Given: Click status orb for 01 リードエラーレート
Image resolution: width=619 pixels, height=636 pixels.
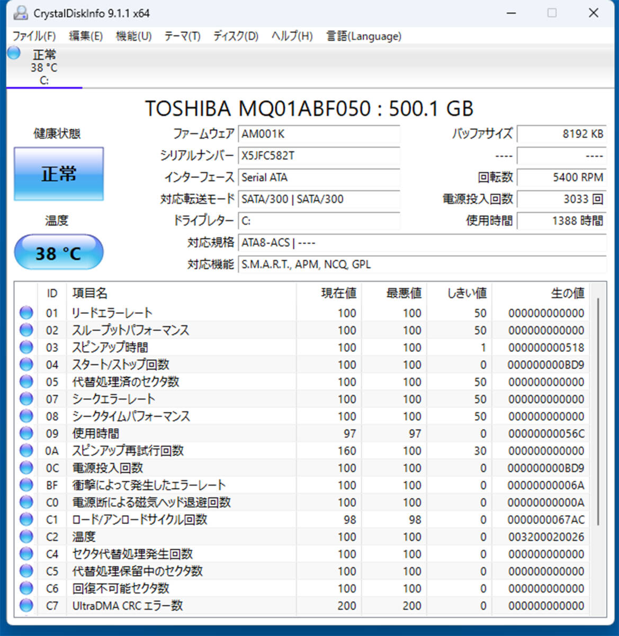Looking at the screenshot, I should tap(26, 313).
